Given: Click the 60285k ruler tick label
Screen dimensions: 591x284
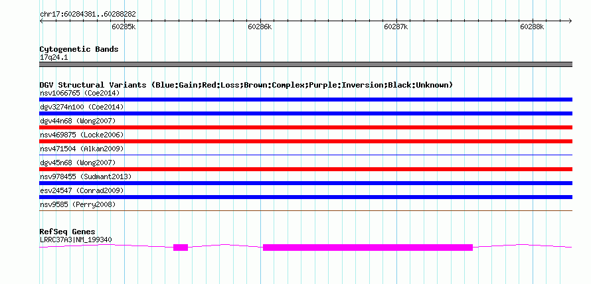Looking at the screenshot, I should click(x=124, y=27).
